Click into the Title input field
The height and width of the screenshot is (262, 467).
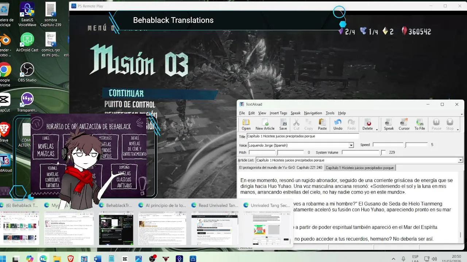pyautogui.click(x=303, y=136)
